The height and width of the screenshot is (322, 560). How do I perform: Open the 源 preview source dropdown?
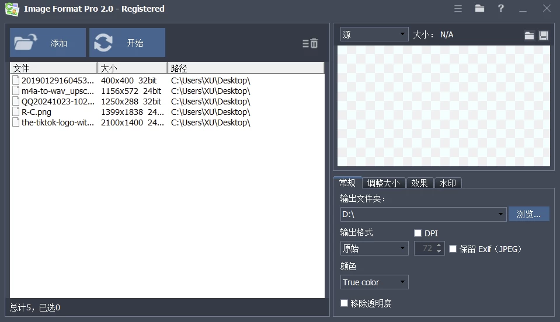click(x=374, y=35)
